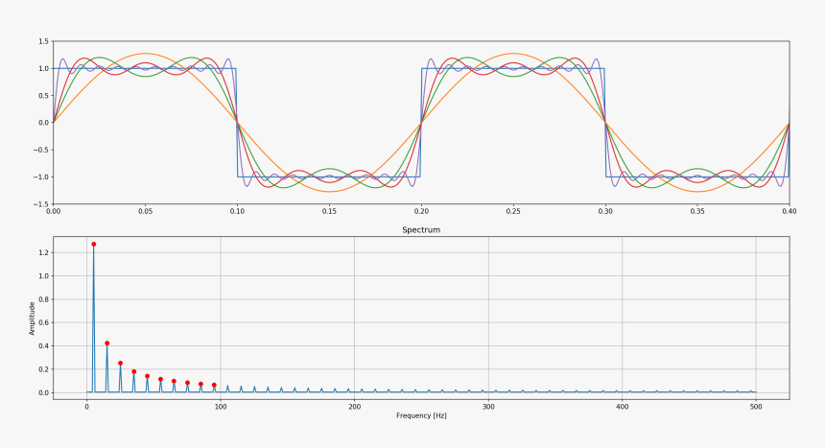This screenshot has height=448, width=825.
Task: Click the red marker on the third spectrum peak
Action: click(121, 364)
